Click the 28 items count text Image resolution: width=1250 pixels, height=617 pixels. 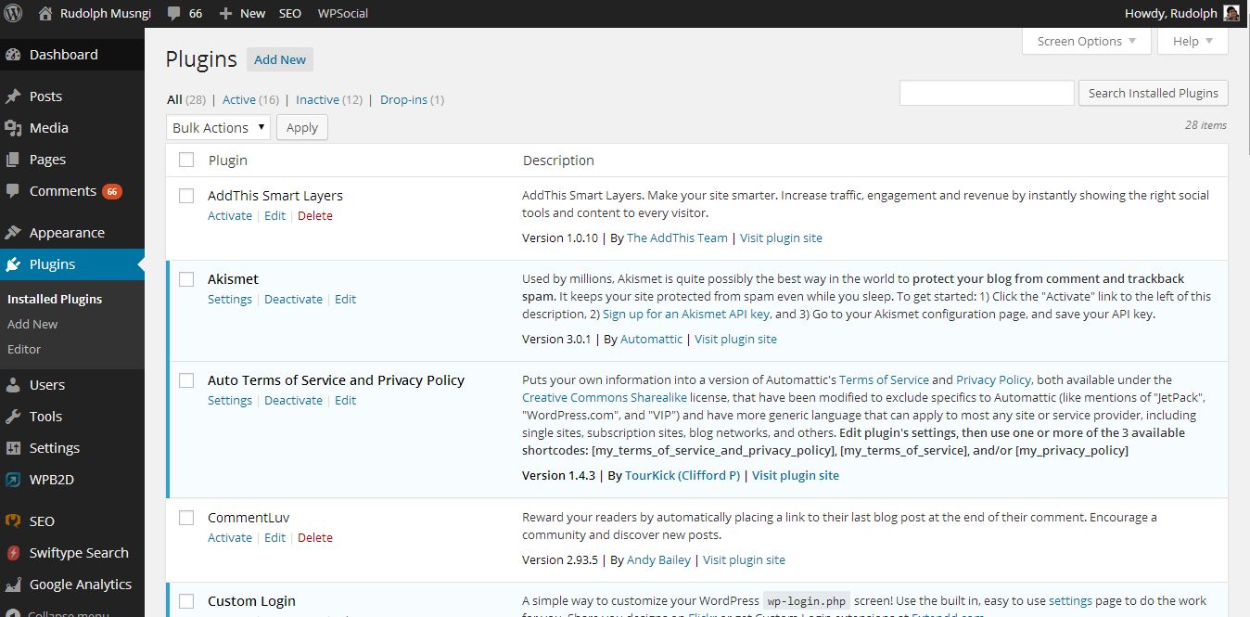click(1205, 124)
